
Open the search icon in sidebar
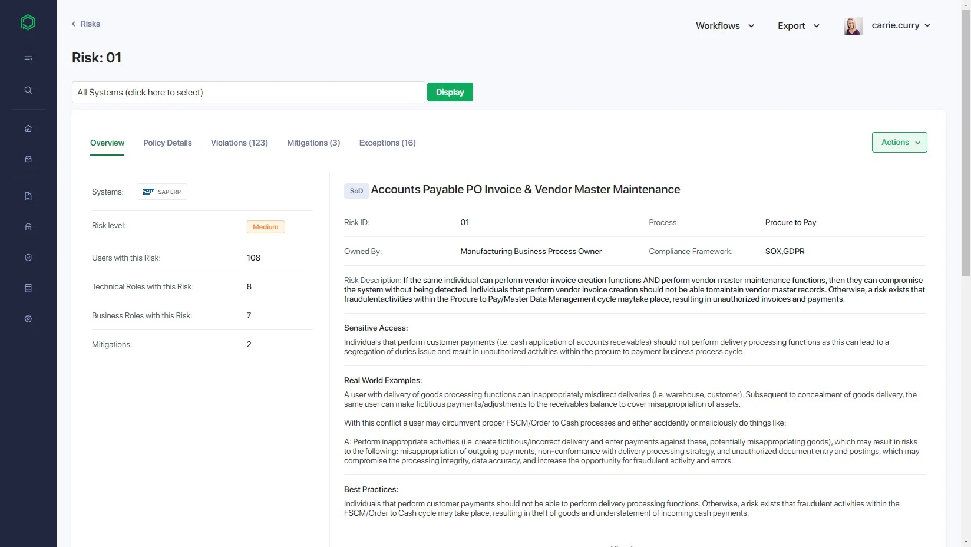coord(28,90)
